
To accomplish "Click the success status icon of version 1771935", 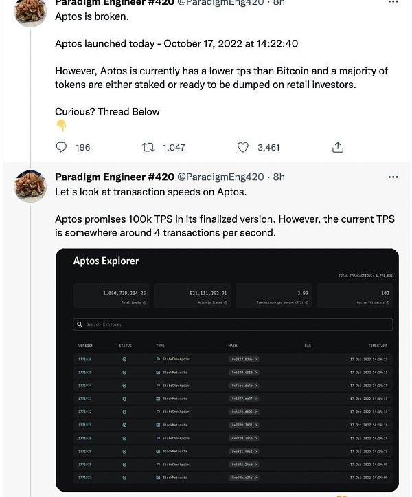I will tap(124, 372).
